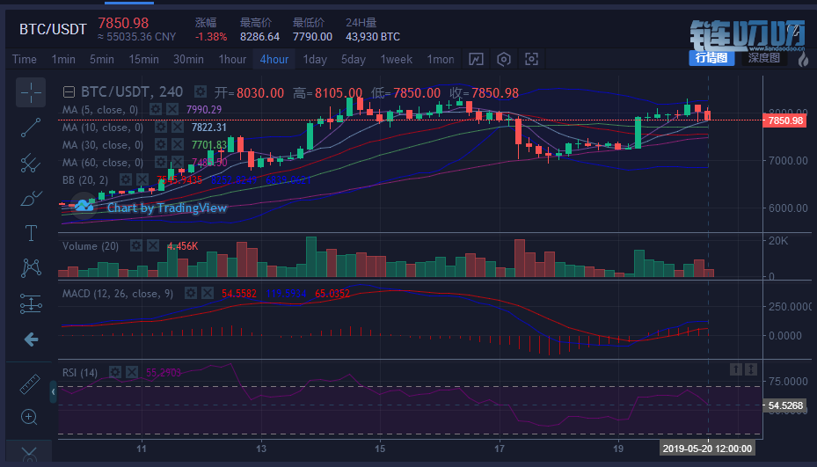Click the 7790.00 lowest price value
The width and height of the screenshot is (817, 467).
[x=312, y=36]
